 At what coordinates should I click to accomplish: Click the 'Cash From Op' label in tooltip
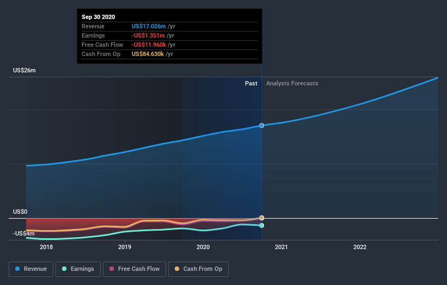pos(101,54)
